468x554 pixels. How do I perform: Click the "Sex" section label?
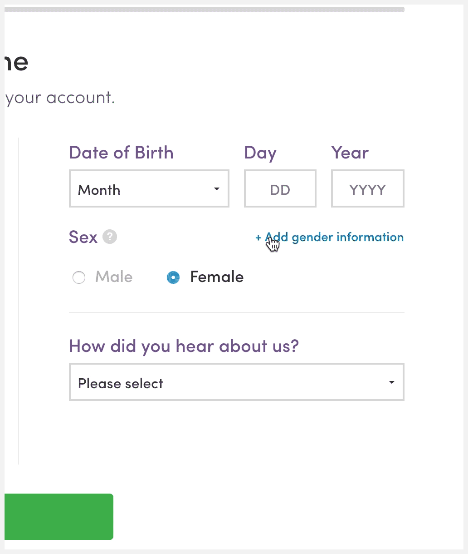[83, 237]
